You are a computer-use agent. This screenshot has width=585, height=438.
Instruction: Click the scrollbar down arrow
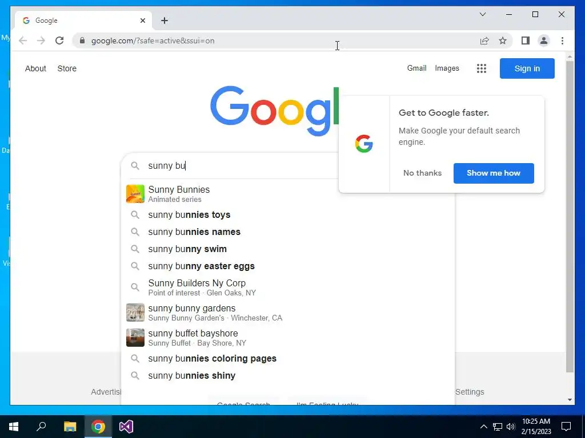(570, 400)
